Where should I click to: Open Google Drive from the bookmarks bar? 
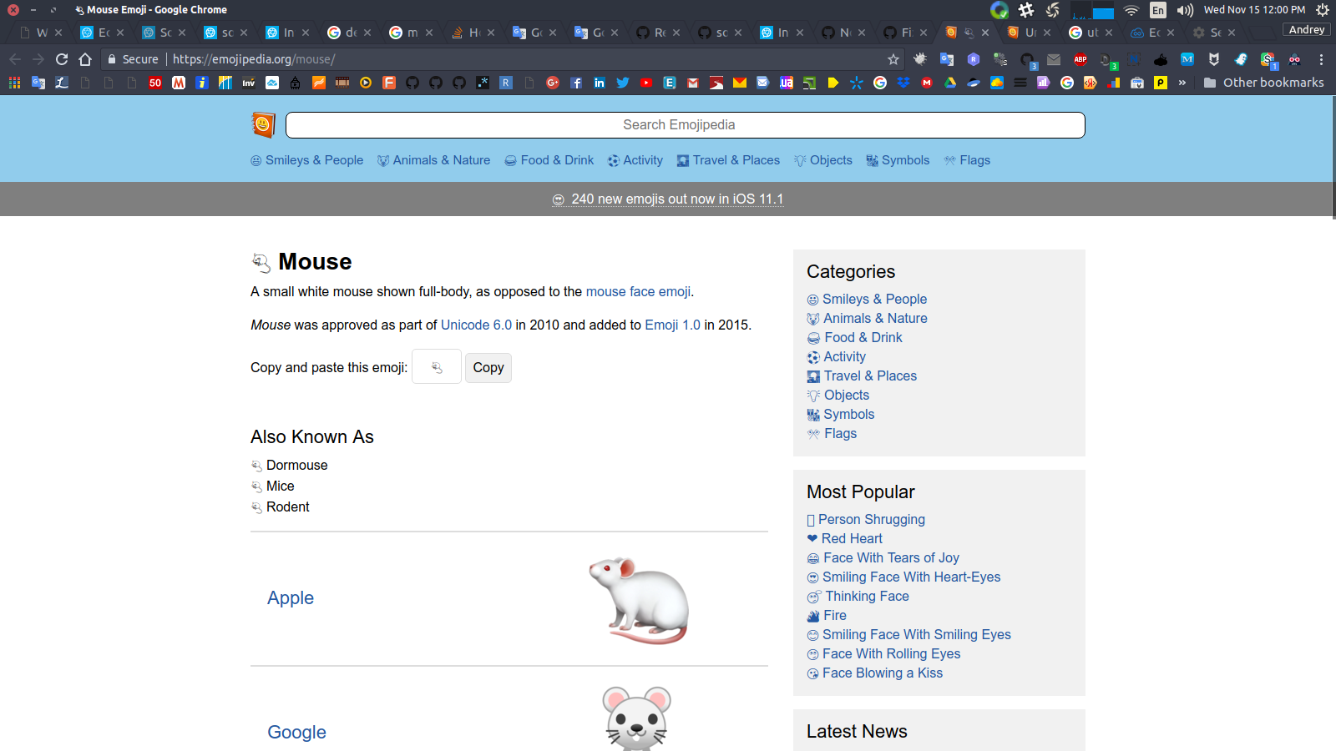click(950, 83)
